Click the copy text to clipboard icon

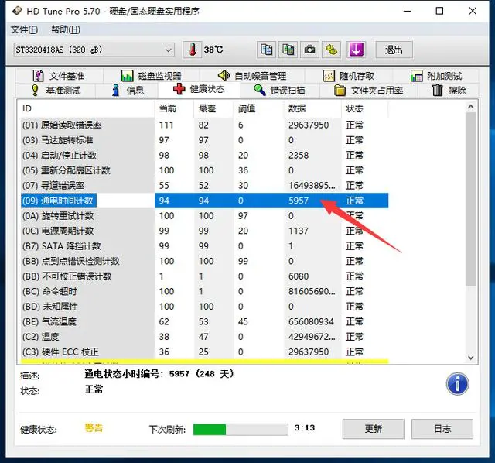click(266, 50)
